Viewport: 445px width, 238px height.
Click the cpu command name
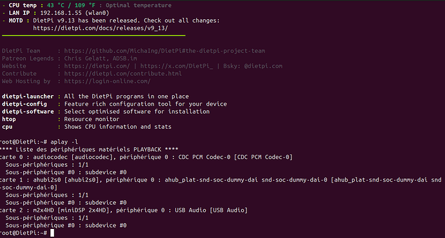(x=7, y=127)
